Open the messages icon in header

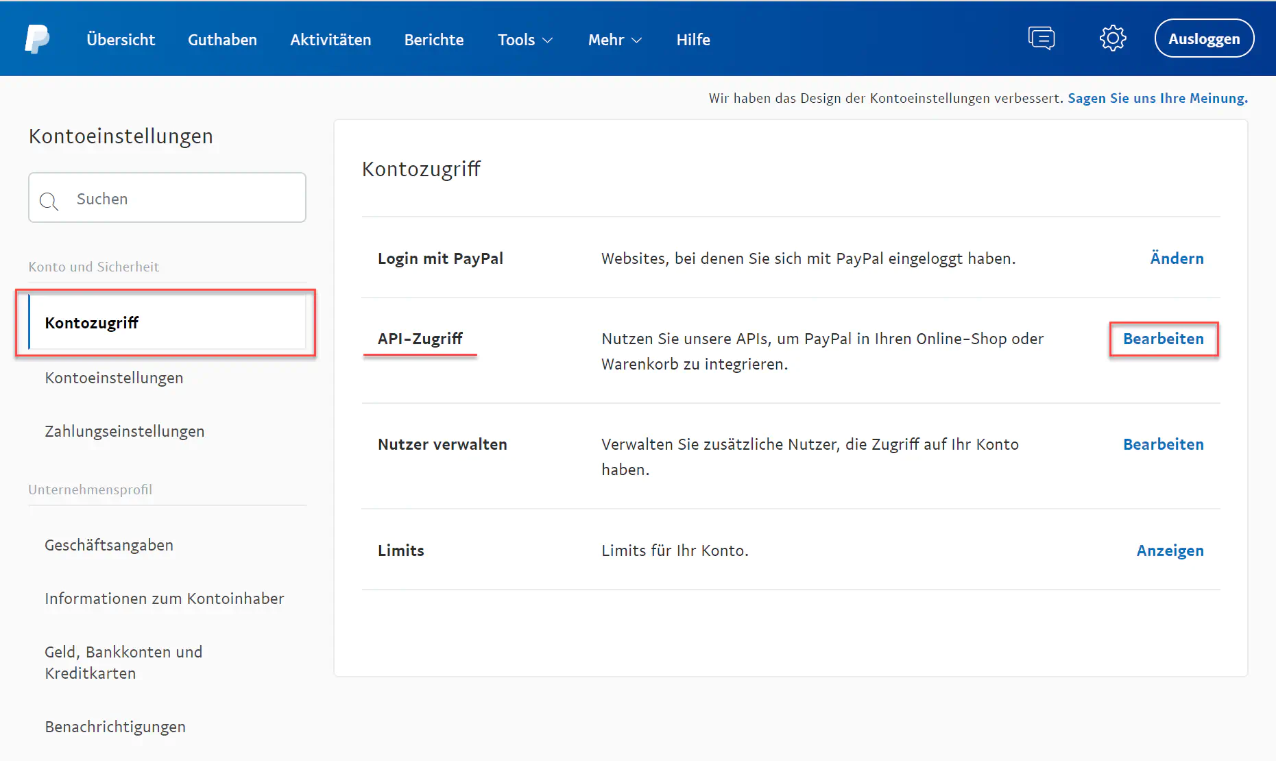(x=1041, y=38)
